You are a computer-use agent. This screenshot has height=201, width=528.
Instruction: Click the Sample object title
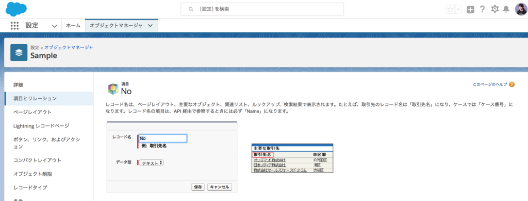43,56
